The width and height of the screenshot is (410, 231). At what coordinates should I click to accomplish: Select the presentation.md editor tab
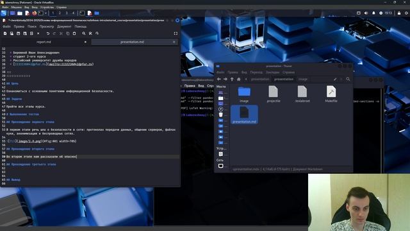pyautogui.click(x=132, y=42)
